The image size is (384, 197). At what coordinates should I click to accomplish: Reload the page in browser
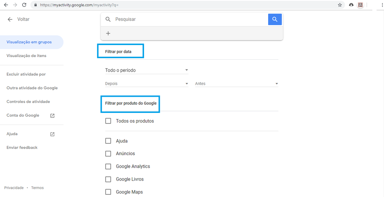(24, 5)
